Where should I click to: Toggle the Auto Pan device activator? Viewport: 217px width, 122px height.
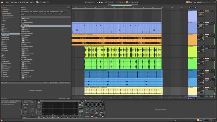(85, 101)
